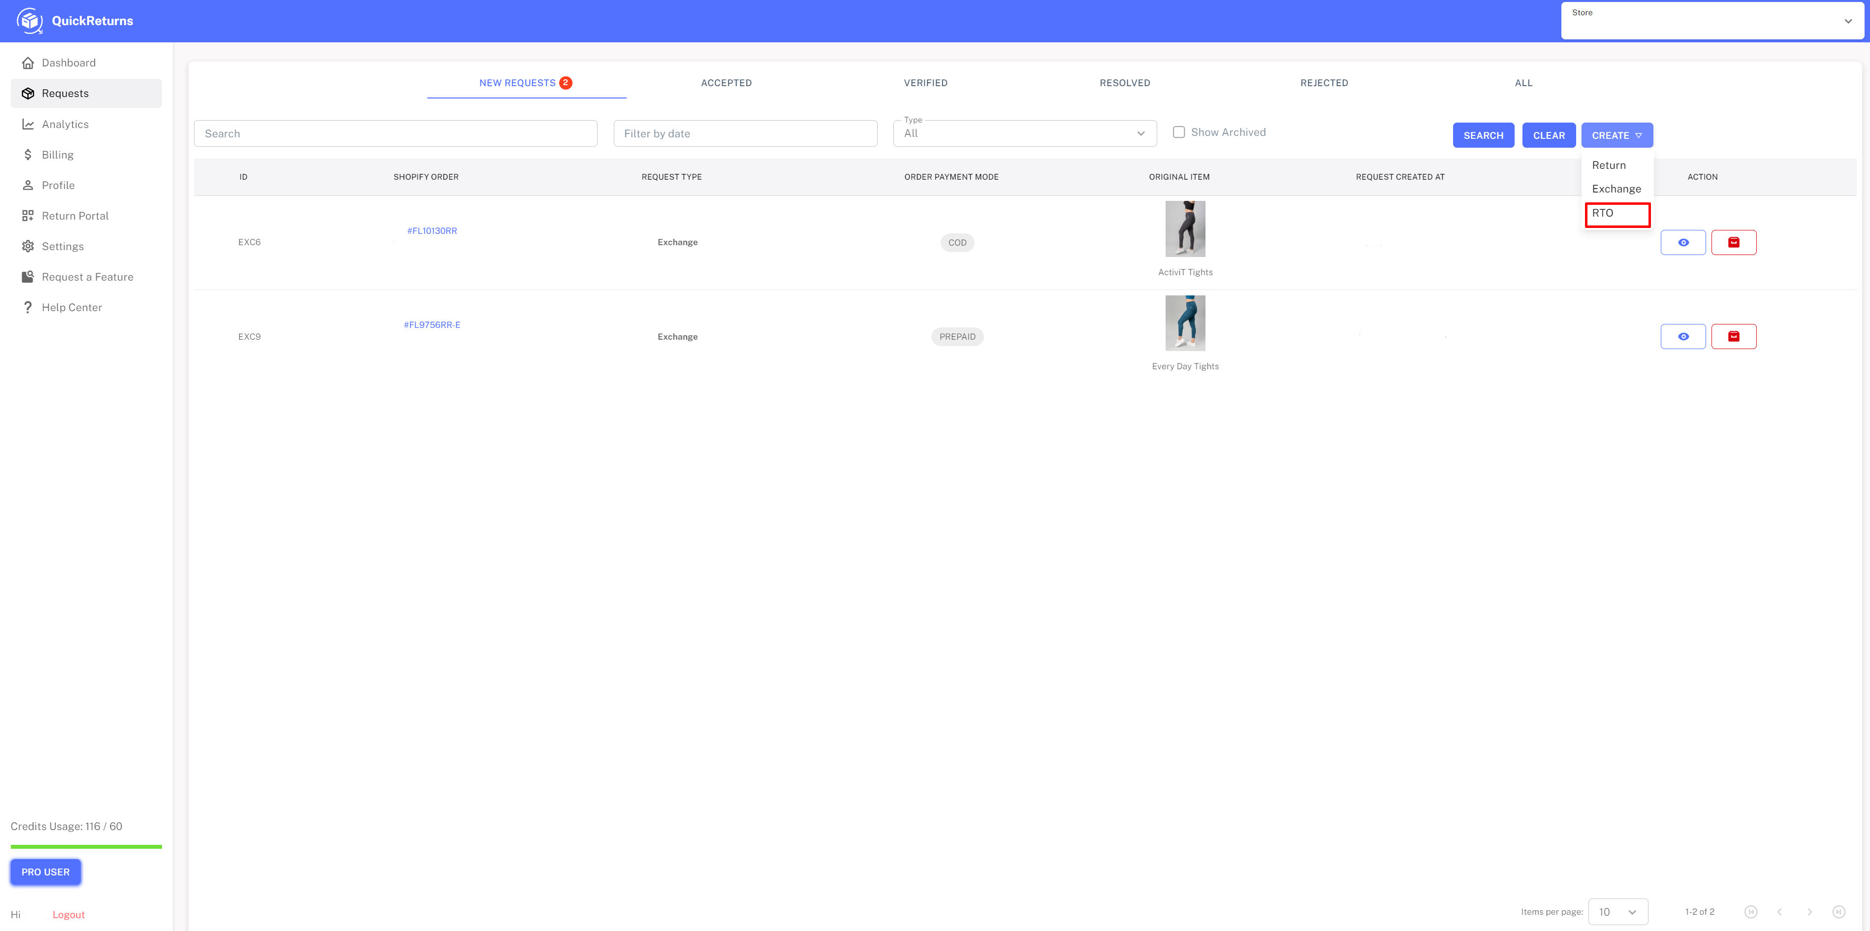Screen dimensions: 1870x931
Task: Click the Search input field
Action: coord(395,133)
